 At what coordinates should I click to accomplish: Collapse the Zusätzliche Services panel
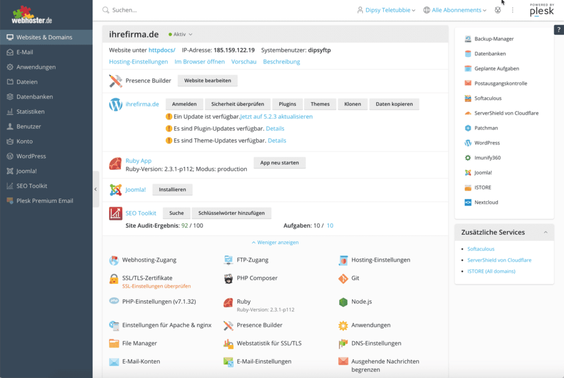[545, 233]
